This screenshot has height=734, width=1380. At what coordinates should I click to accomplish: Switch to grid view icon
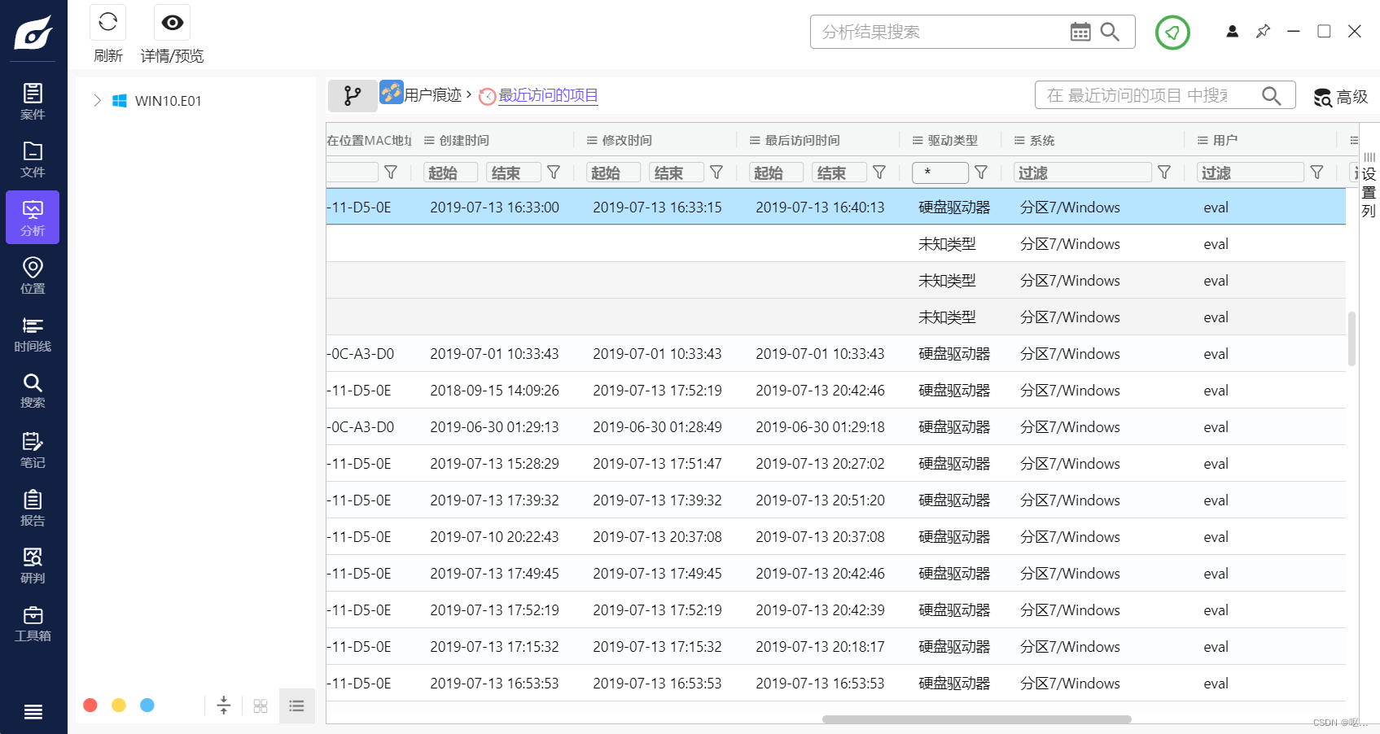261,706
